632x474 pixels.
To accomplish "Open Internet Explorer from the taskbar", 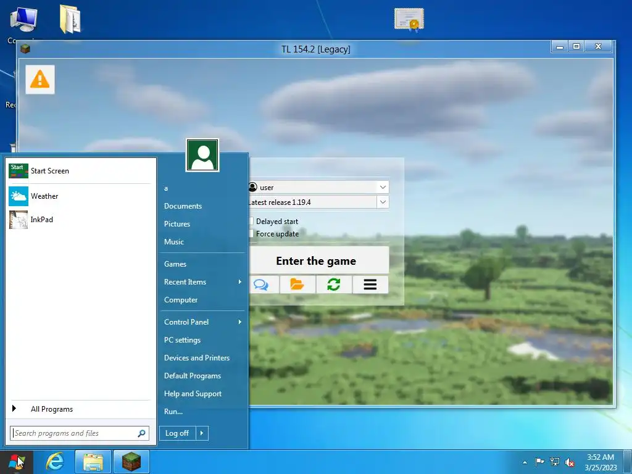I will (x=55, y=462).
